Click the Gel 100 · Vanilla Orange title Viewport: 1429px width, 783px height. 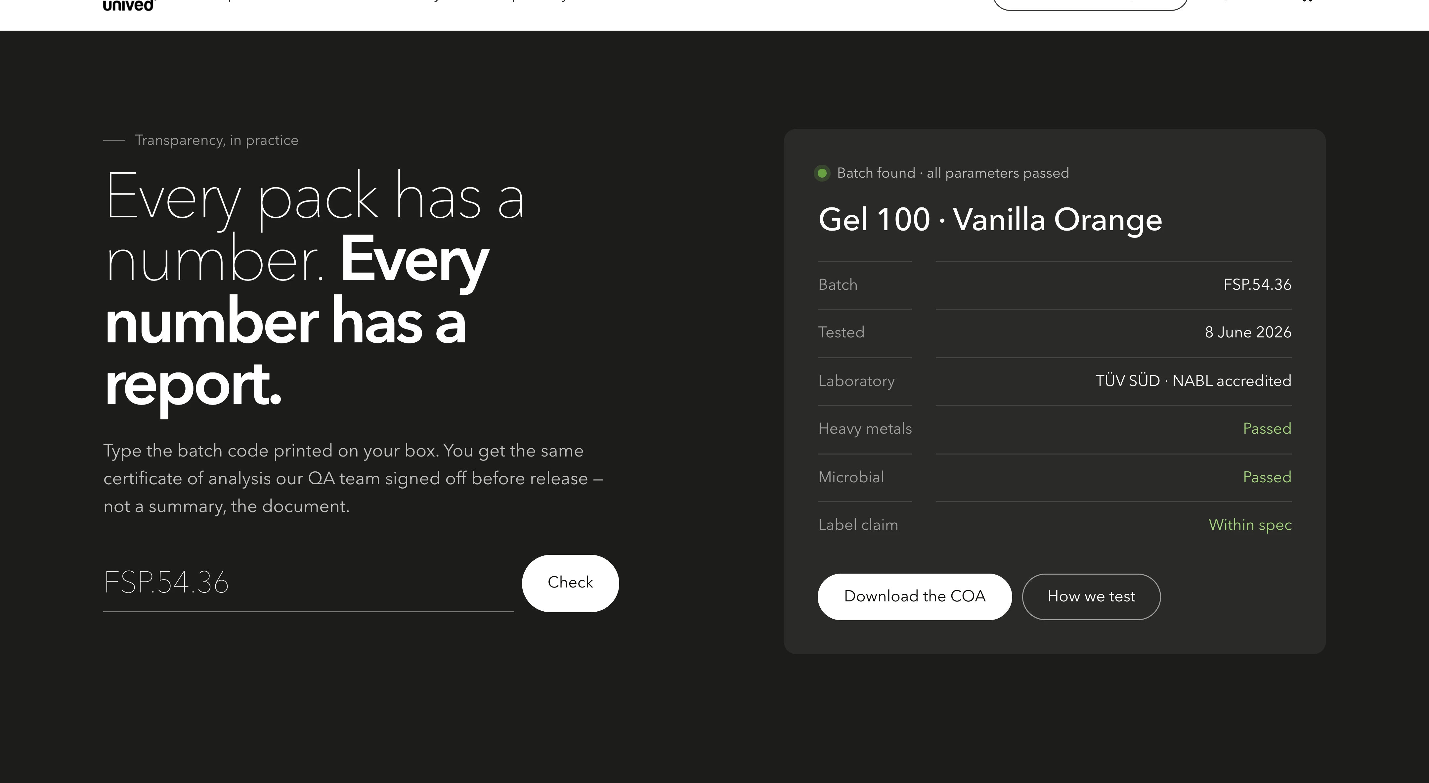point(990,220)
